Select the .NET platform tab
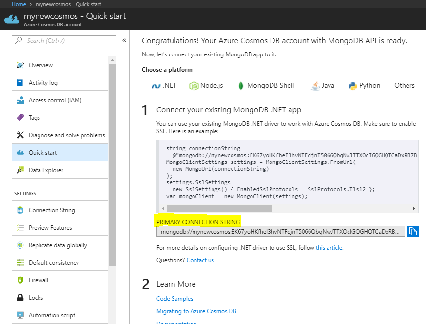The height and width of the screenshot is (324, 426). (164, 86)
